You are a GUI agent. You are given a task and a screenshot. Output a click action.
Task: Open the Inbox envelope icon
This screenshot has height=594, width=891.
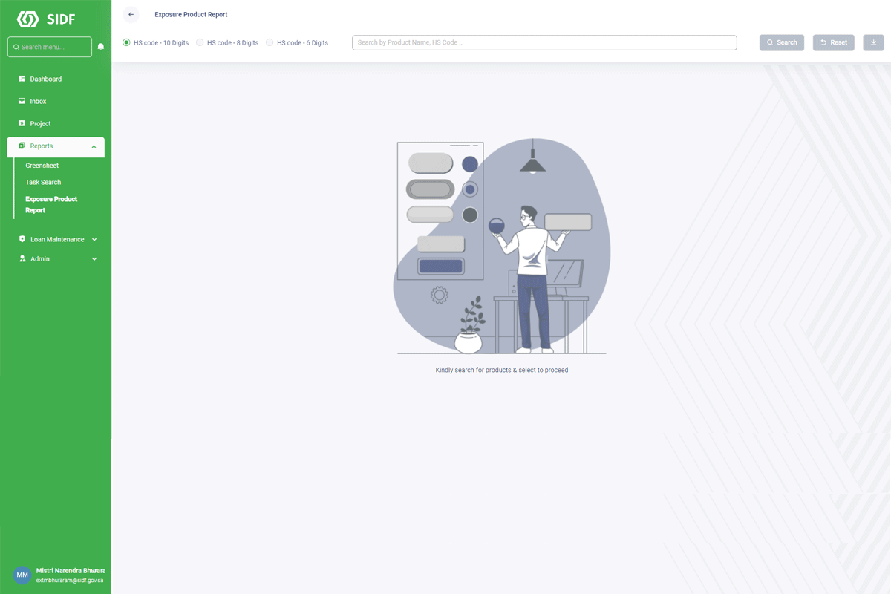click(20, 101)
